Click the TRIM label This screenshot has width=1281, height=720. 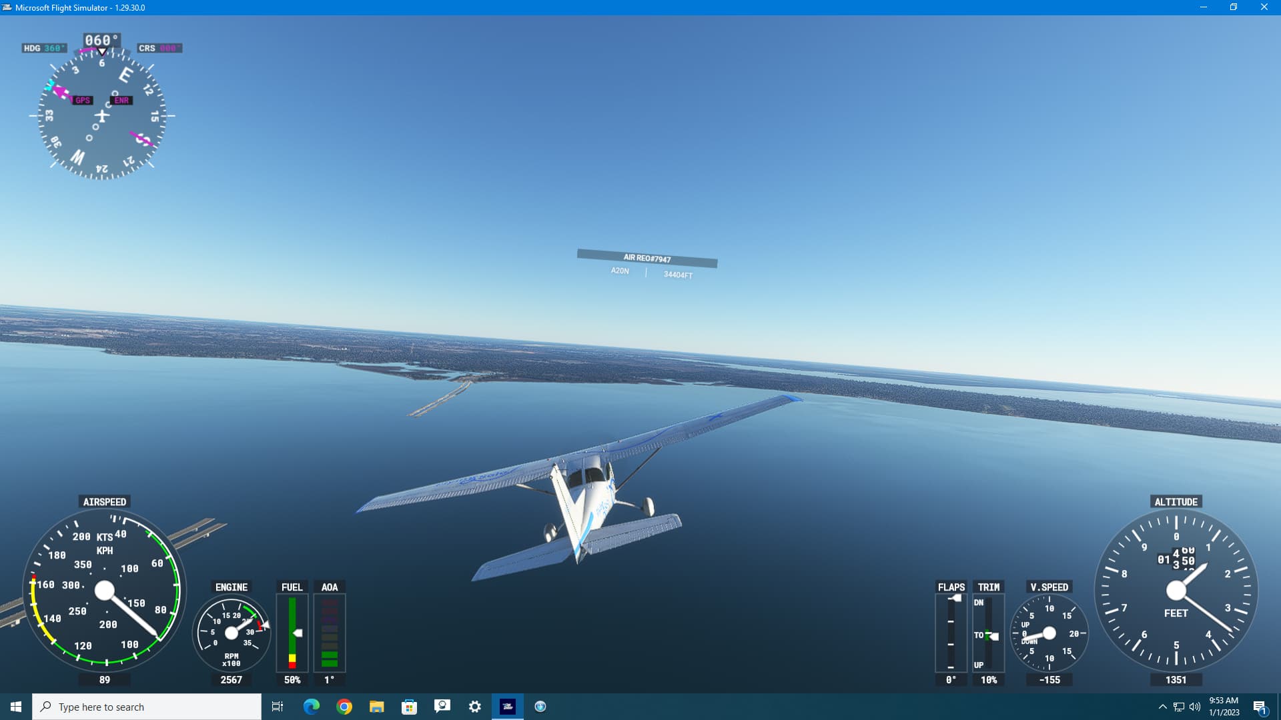[989, 587]
